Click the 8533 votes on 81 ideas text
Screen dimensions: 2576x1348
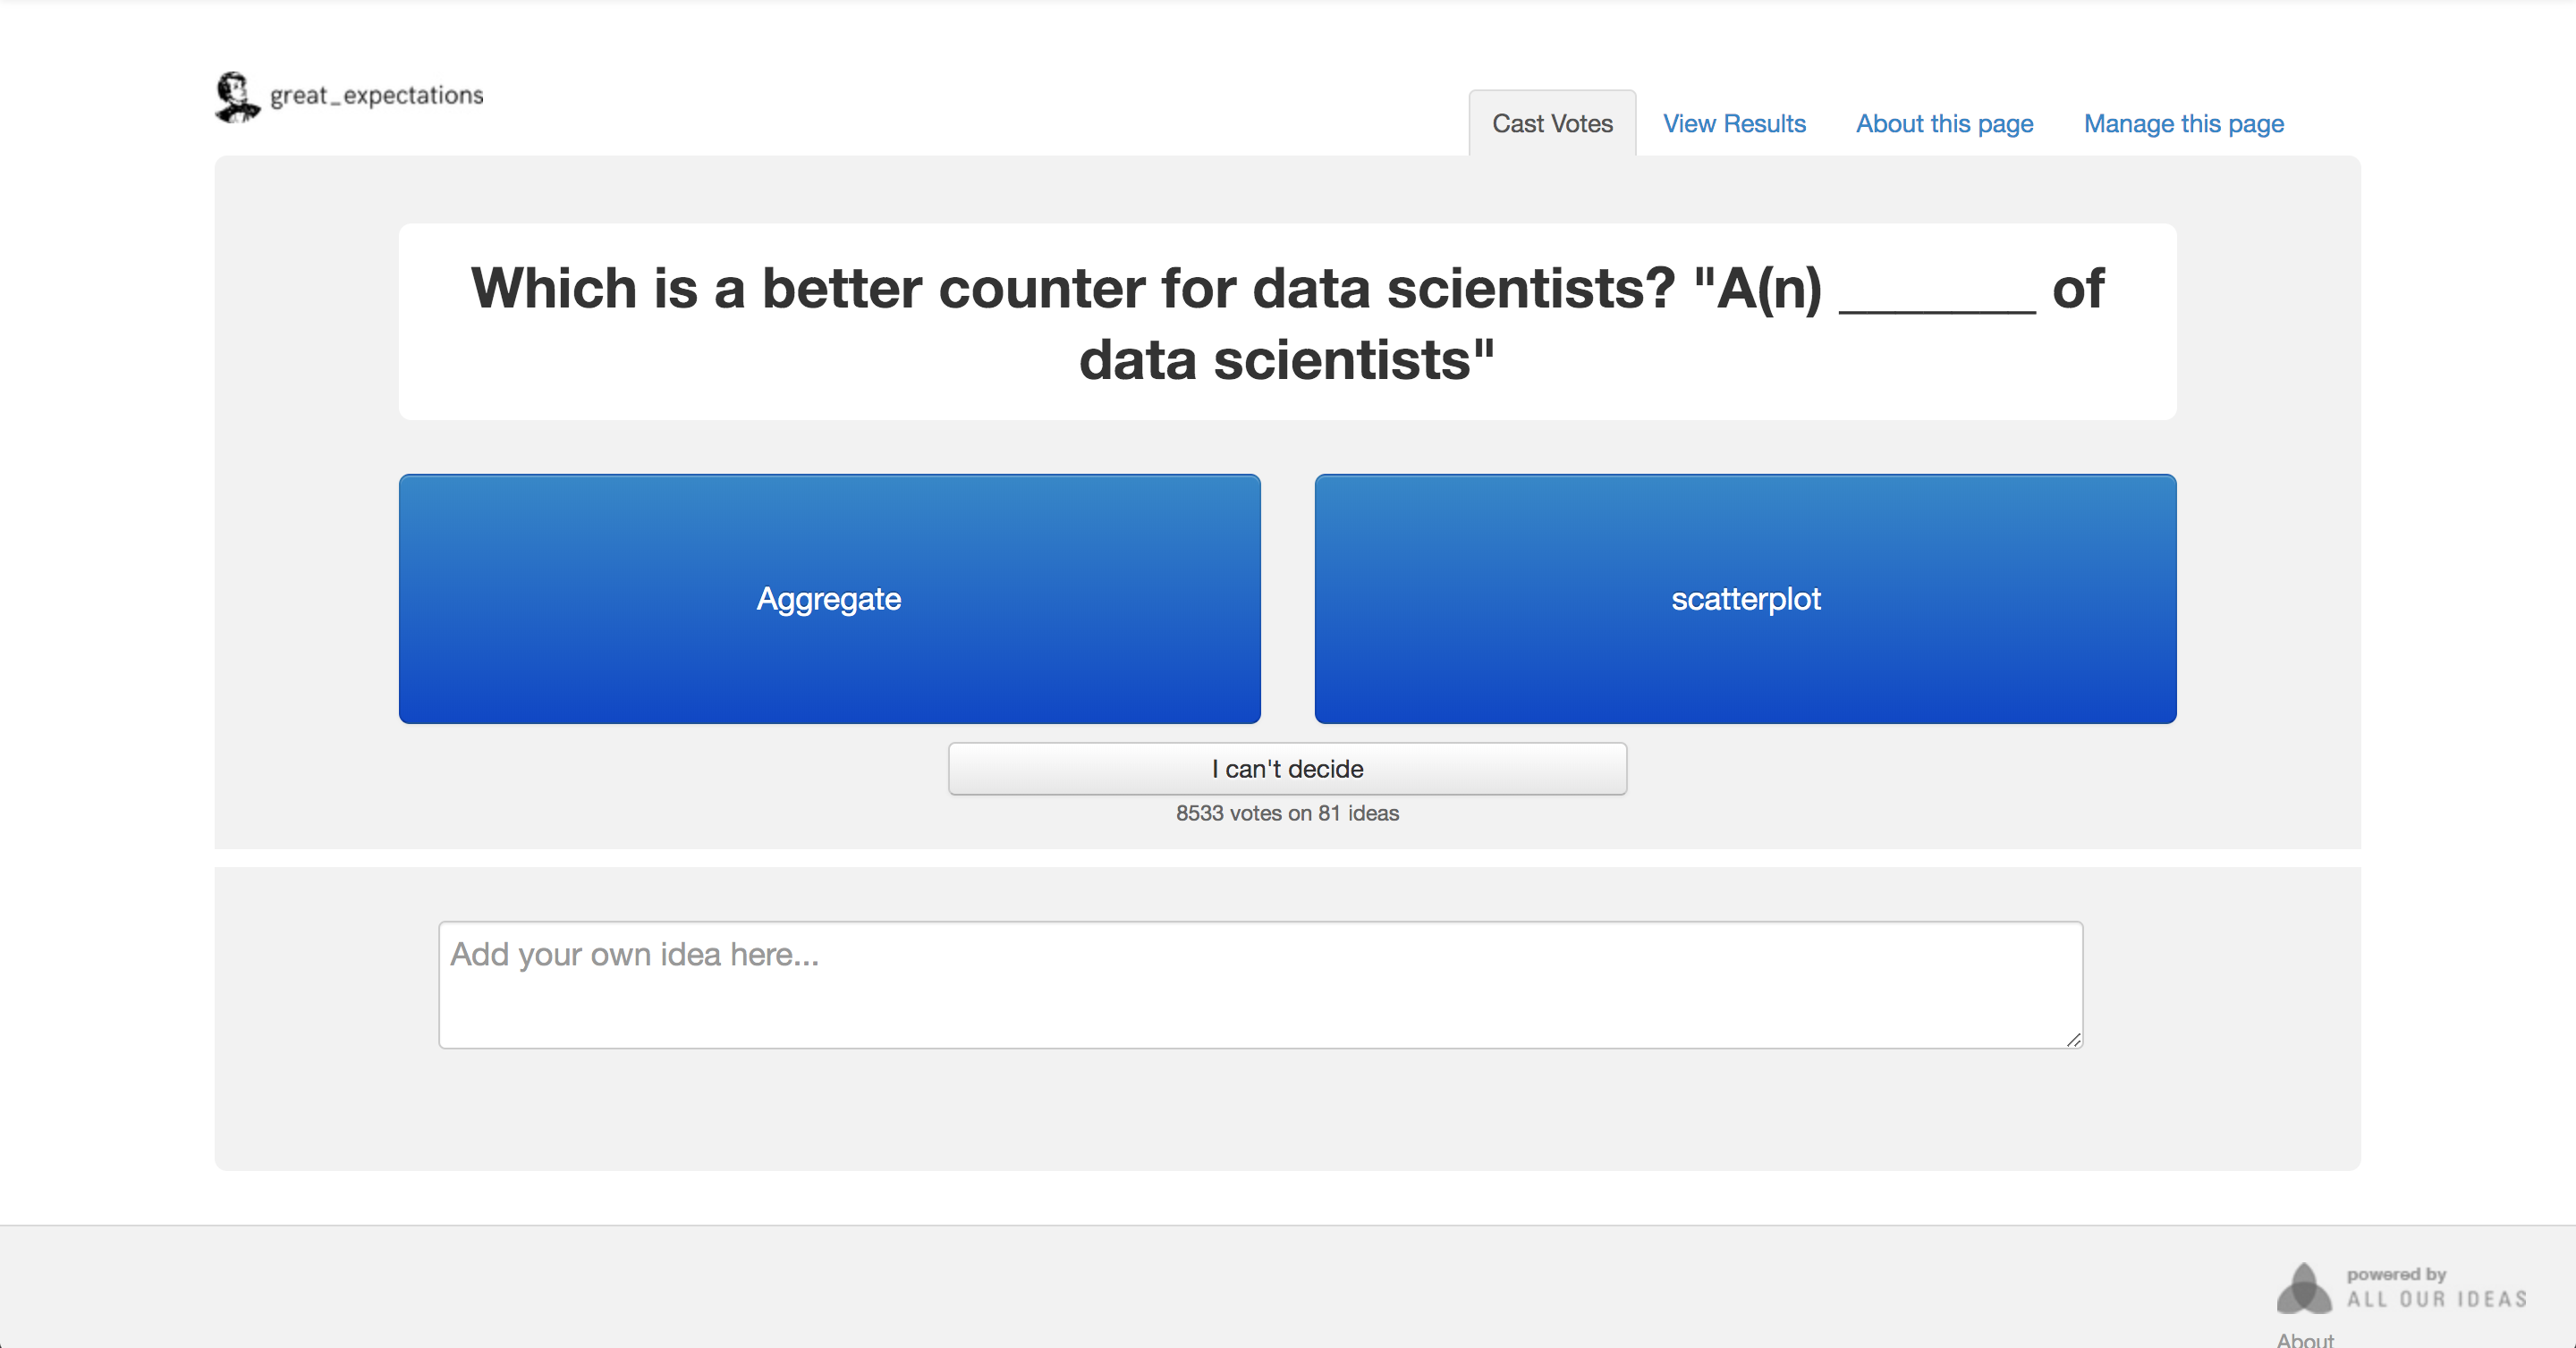click(x=1287, y=813)
